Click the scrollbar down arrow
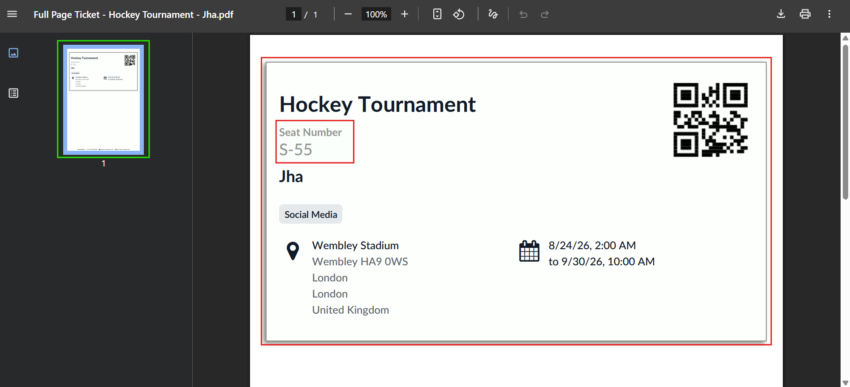 [846, 383]
